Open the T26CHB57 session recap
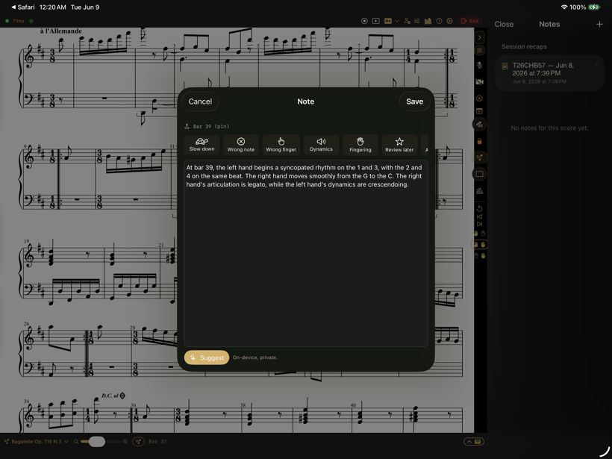The width and height of the screenshot is (612, 459). point(549,73)
